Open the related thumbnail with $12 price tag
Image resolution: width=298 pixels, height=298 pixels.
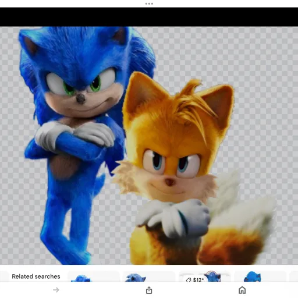pyautogui.click(x=204, y=276)
